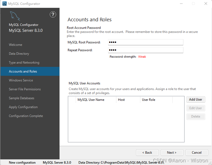Click the Root Account Password label

(x=84, y=28)
